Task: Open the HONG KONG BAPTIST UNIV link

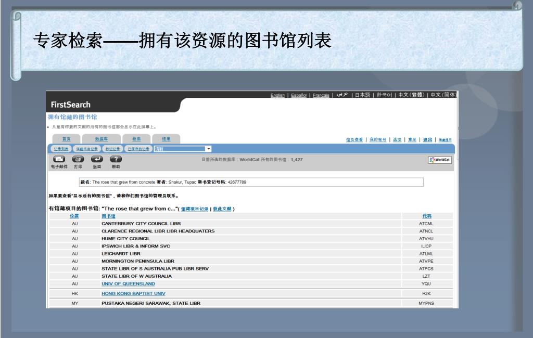Action: 133,293
